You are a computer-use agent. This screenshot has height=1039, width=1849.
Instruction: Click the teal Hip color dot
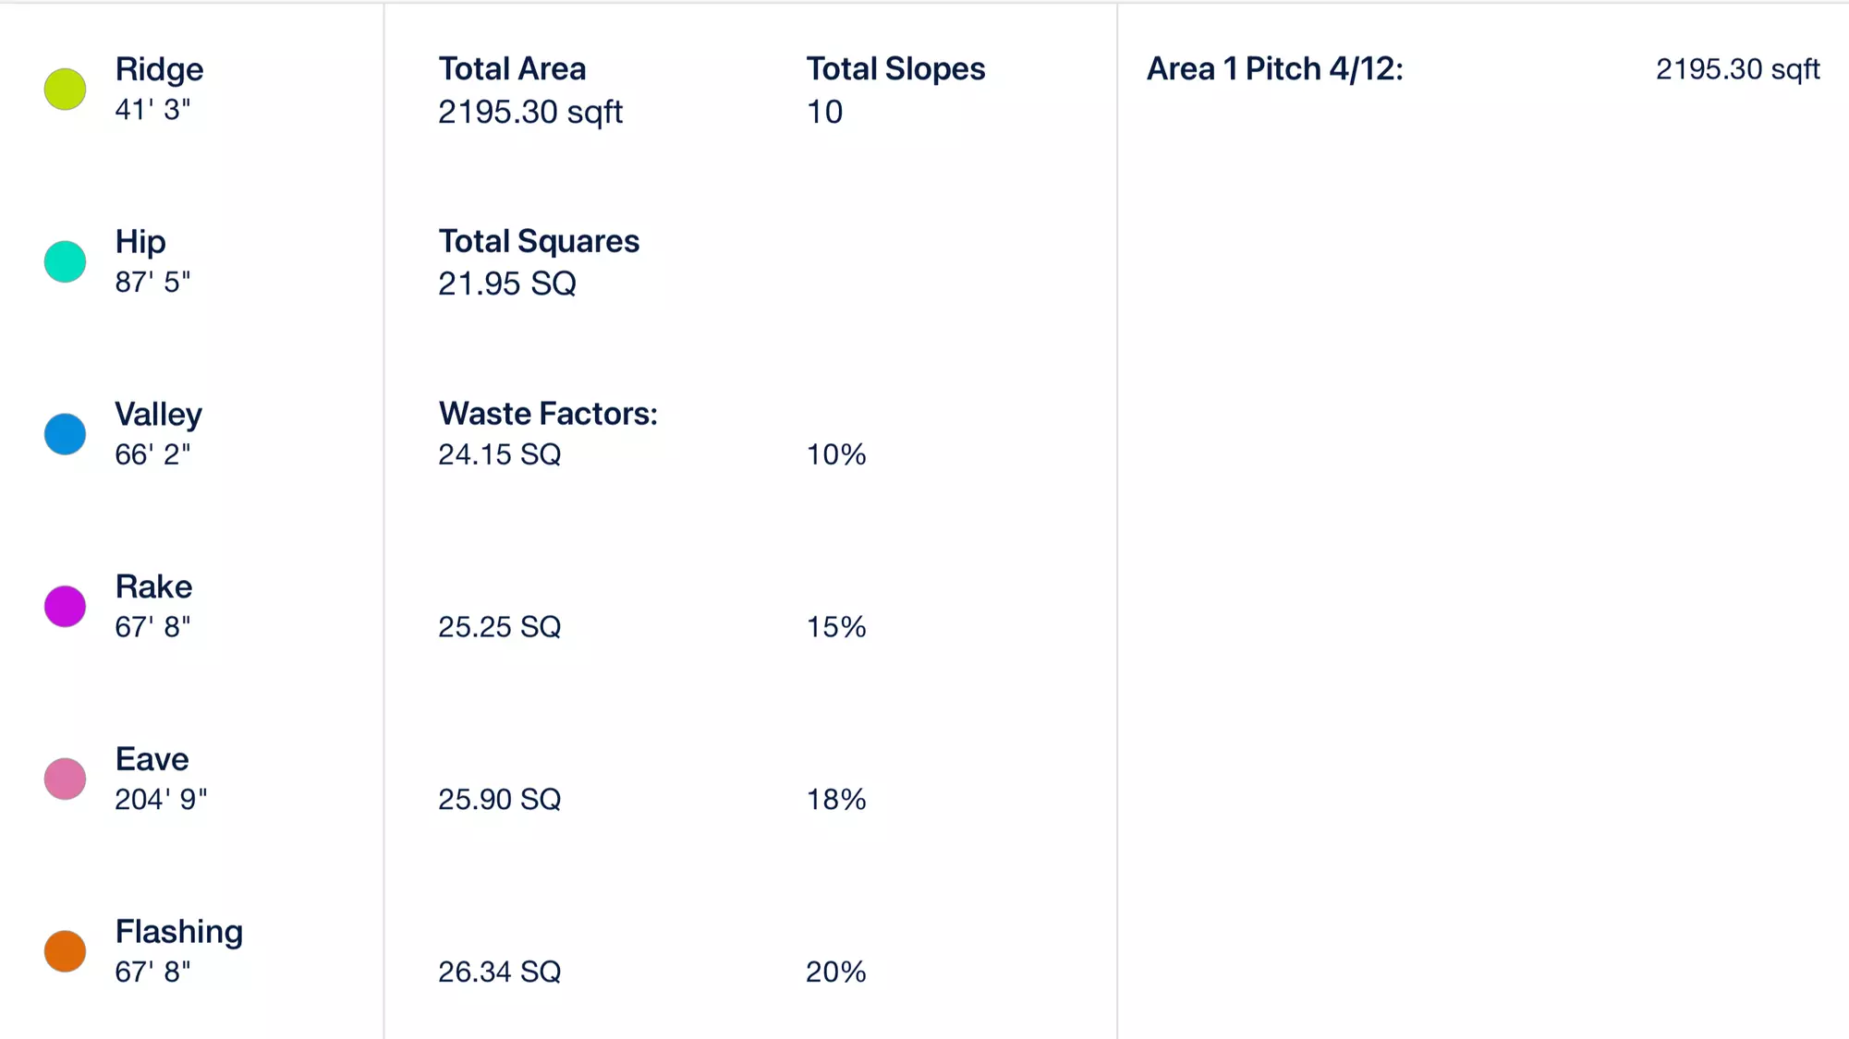65,261
